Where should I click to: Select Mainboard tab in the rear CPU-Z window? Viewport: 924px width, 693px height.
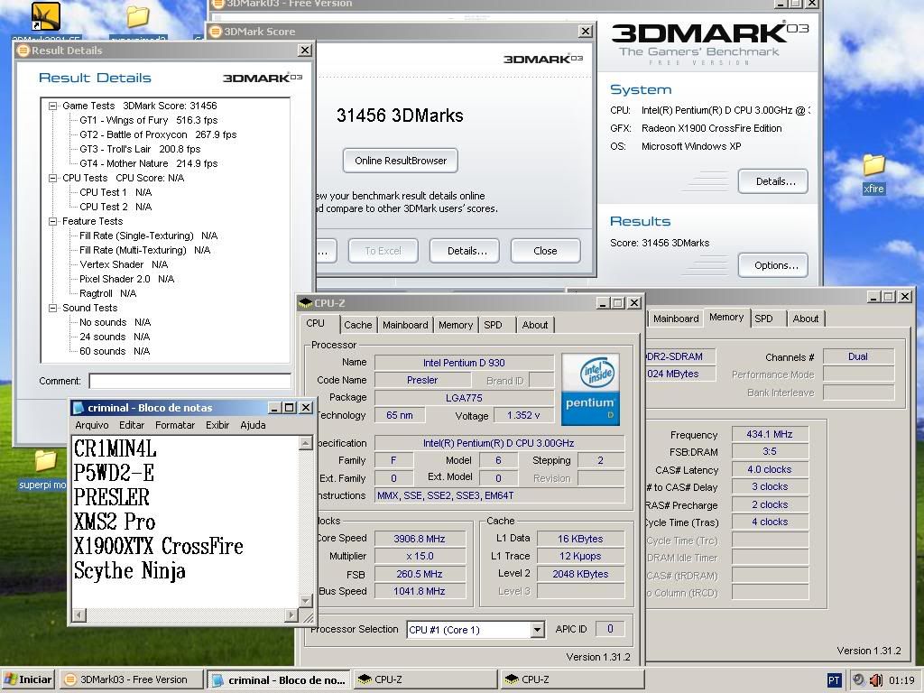[676, 319]
